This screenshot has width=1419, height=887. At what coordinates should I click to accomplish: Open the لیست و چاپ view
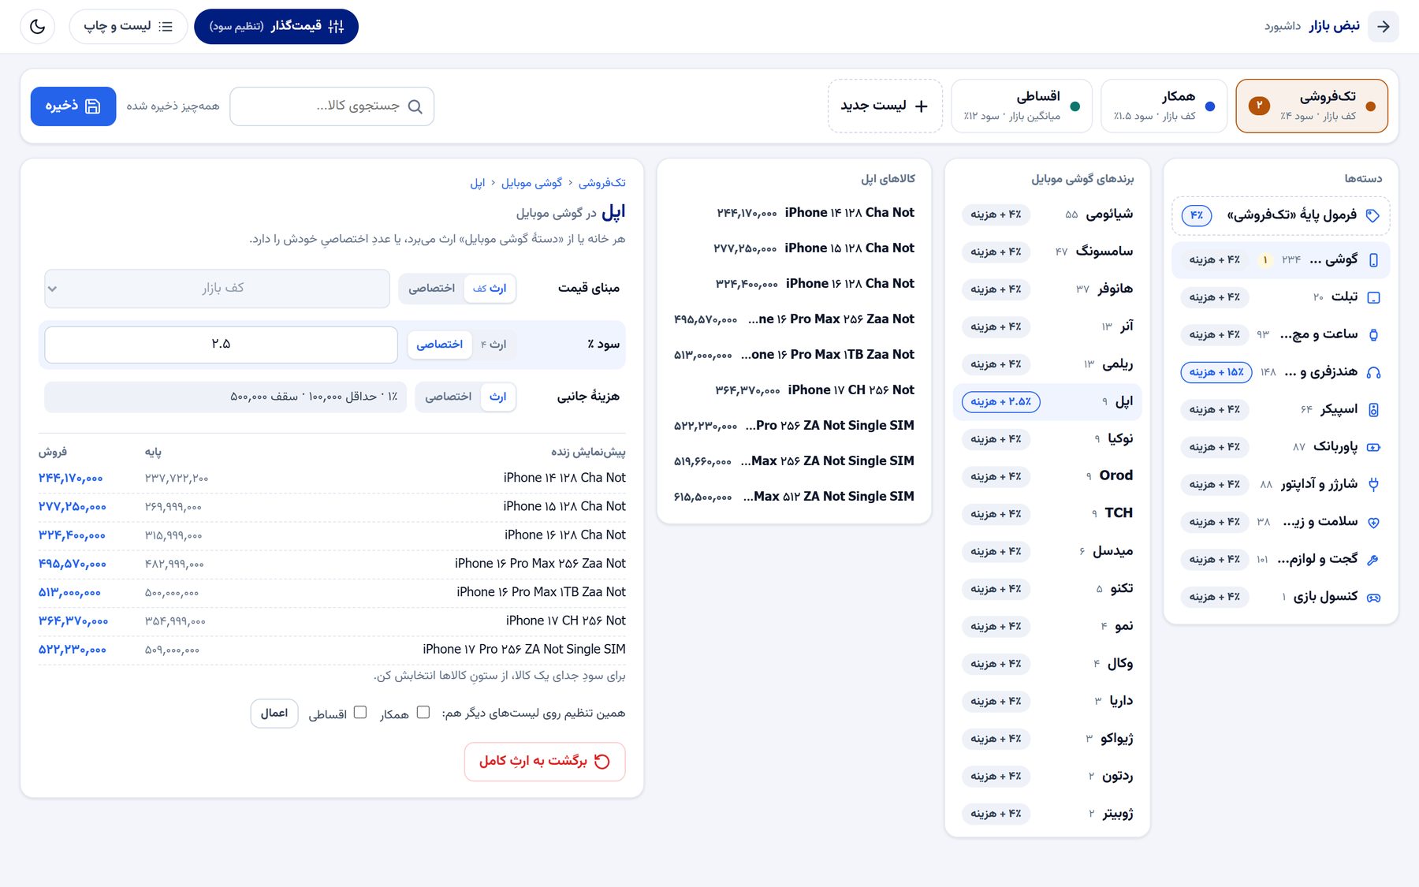(x=128, y=26)
